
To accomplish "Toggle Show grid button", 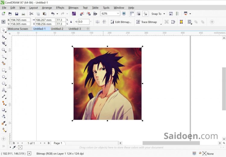I will 139,14.
